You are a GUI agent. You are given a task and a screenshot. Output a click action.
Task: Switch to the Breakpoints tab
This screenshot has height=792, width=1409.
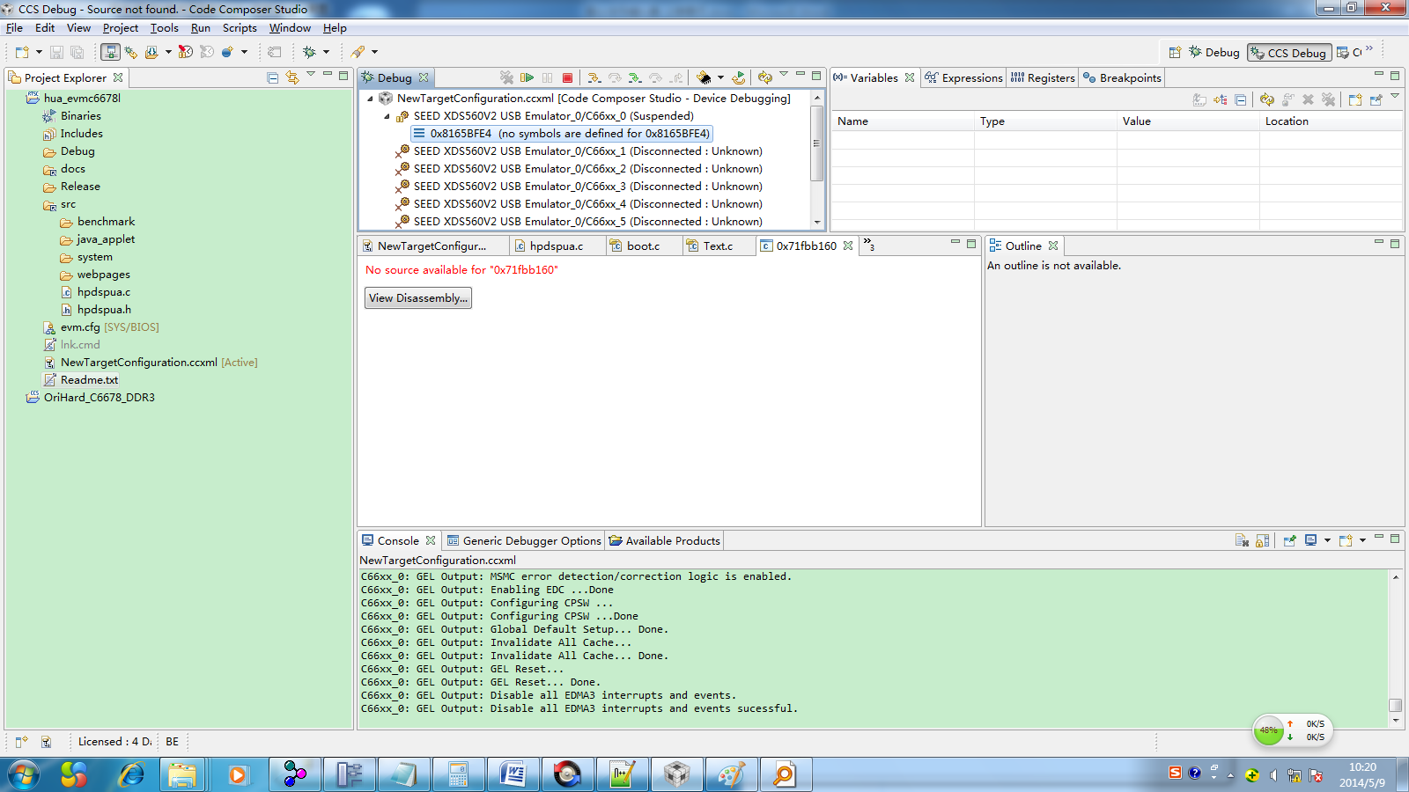tap(1122, 77)
